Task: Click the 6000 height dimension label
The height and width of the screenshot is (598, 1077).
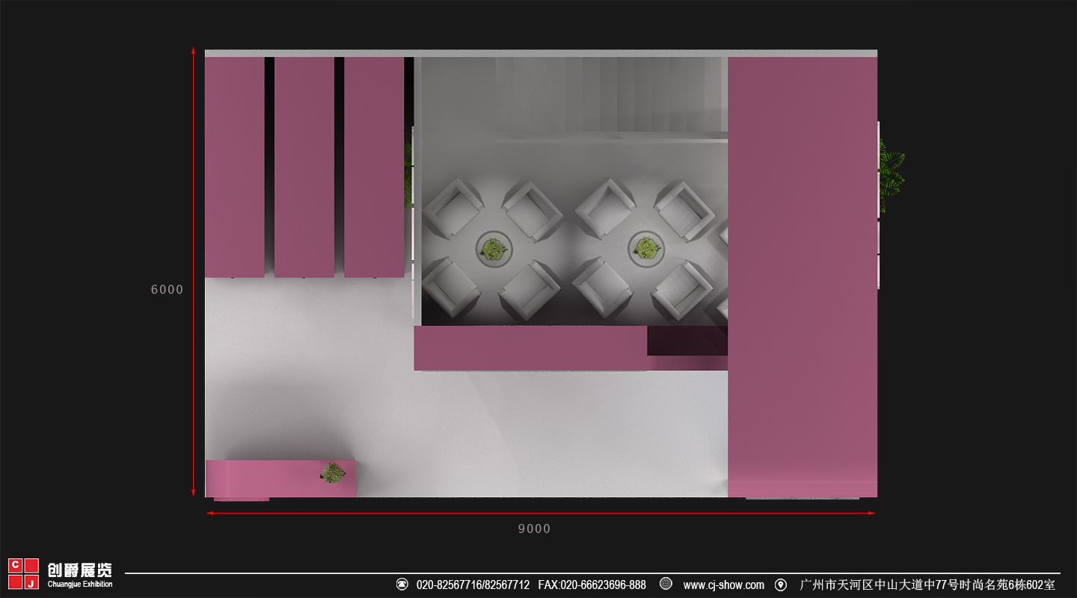Action: click(167, 289)
